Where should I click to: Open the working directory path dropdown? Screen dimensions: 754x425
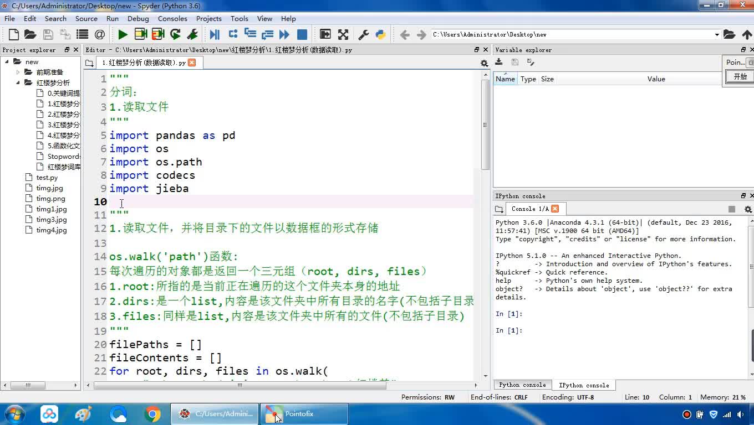click(716, 34)
